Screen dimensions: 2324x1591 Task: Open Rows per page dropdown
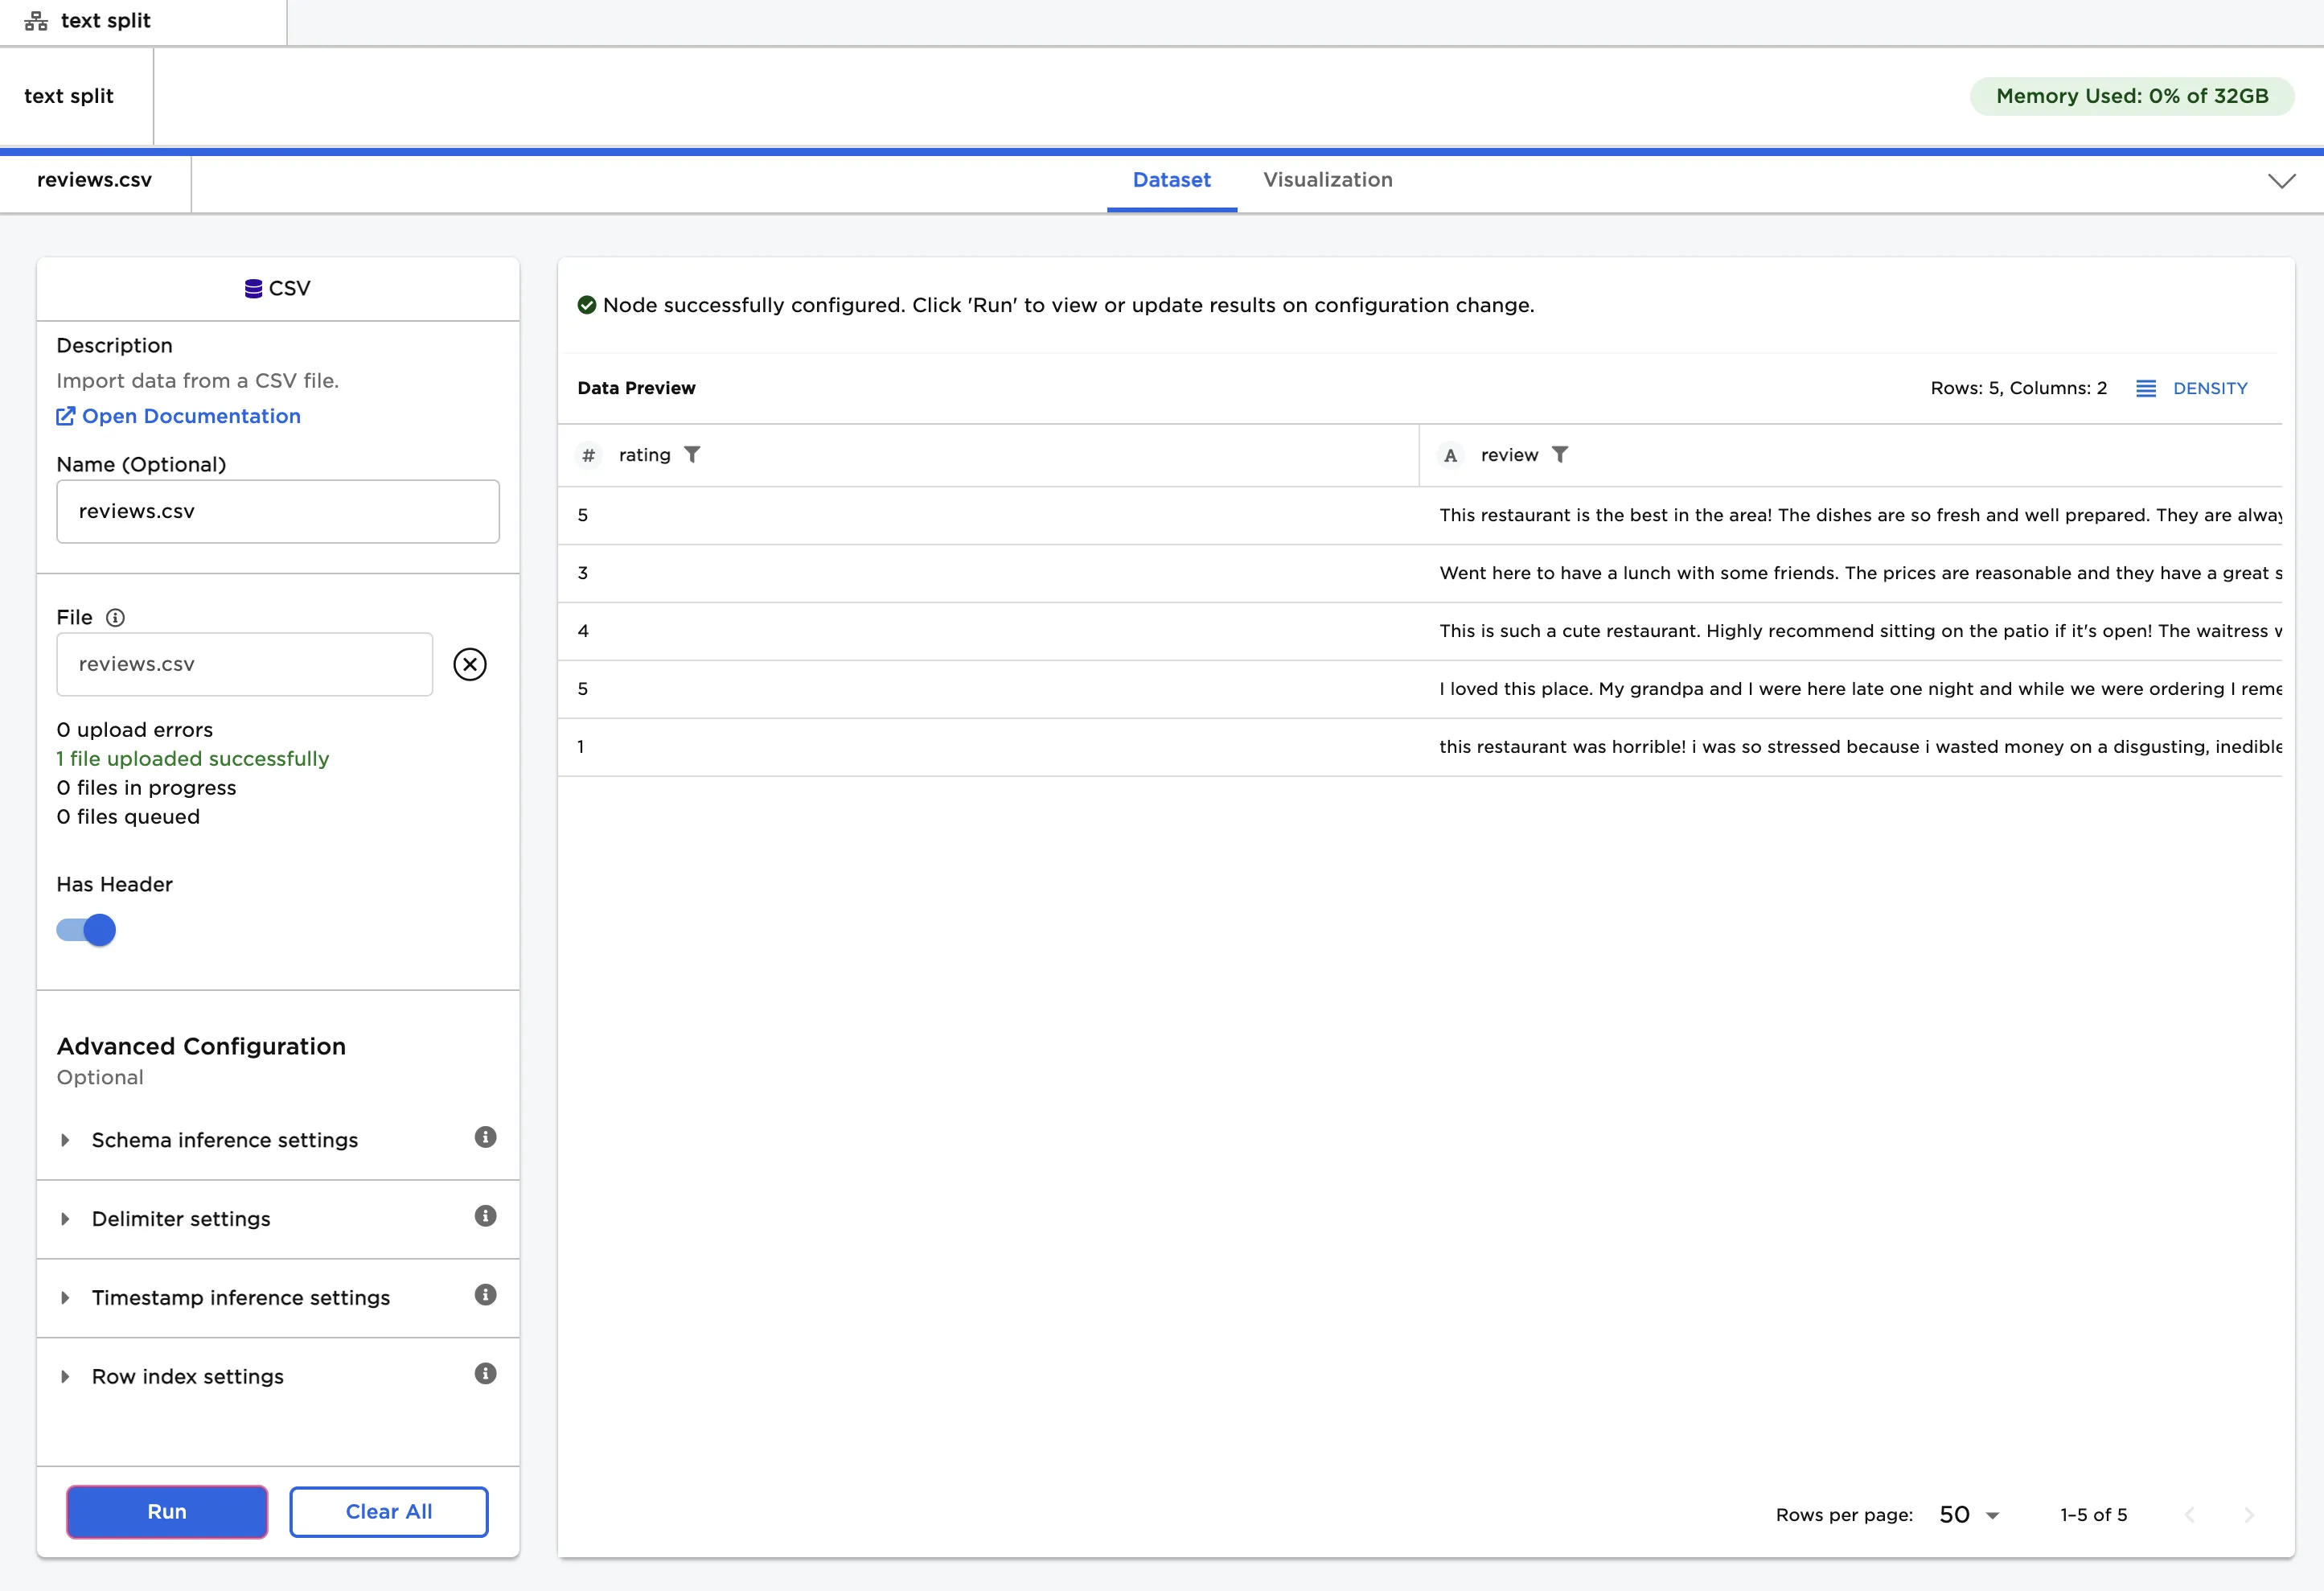pyautogui.click(x=1968, y=1515)
